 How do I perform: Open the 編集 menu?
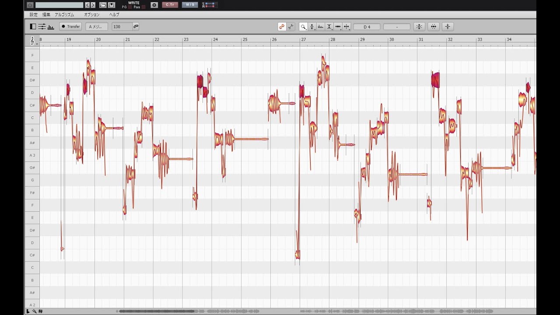click(x=46, y=14)
